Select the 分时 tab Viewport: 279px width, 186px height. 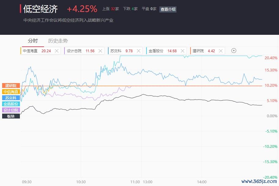(x=33, y=41)
